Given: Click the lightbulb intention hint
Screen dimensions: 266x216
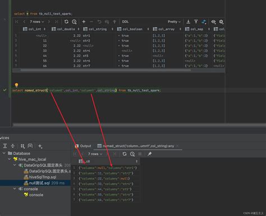Looking at the screenshot, I should [x=16, y=85].
